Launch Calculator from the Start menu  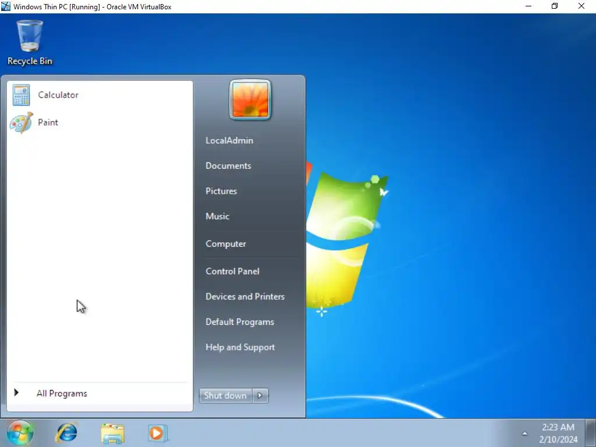(100, 95)
